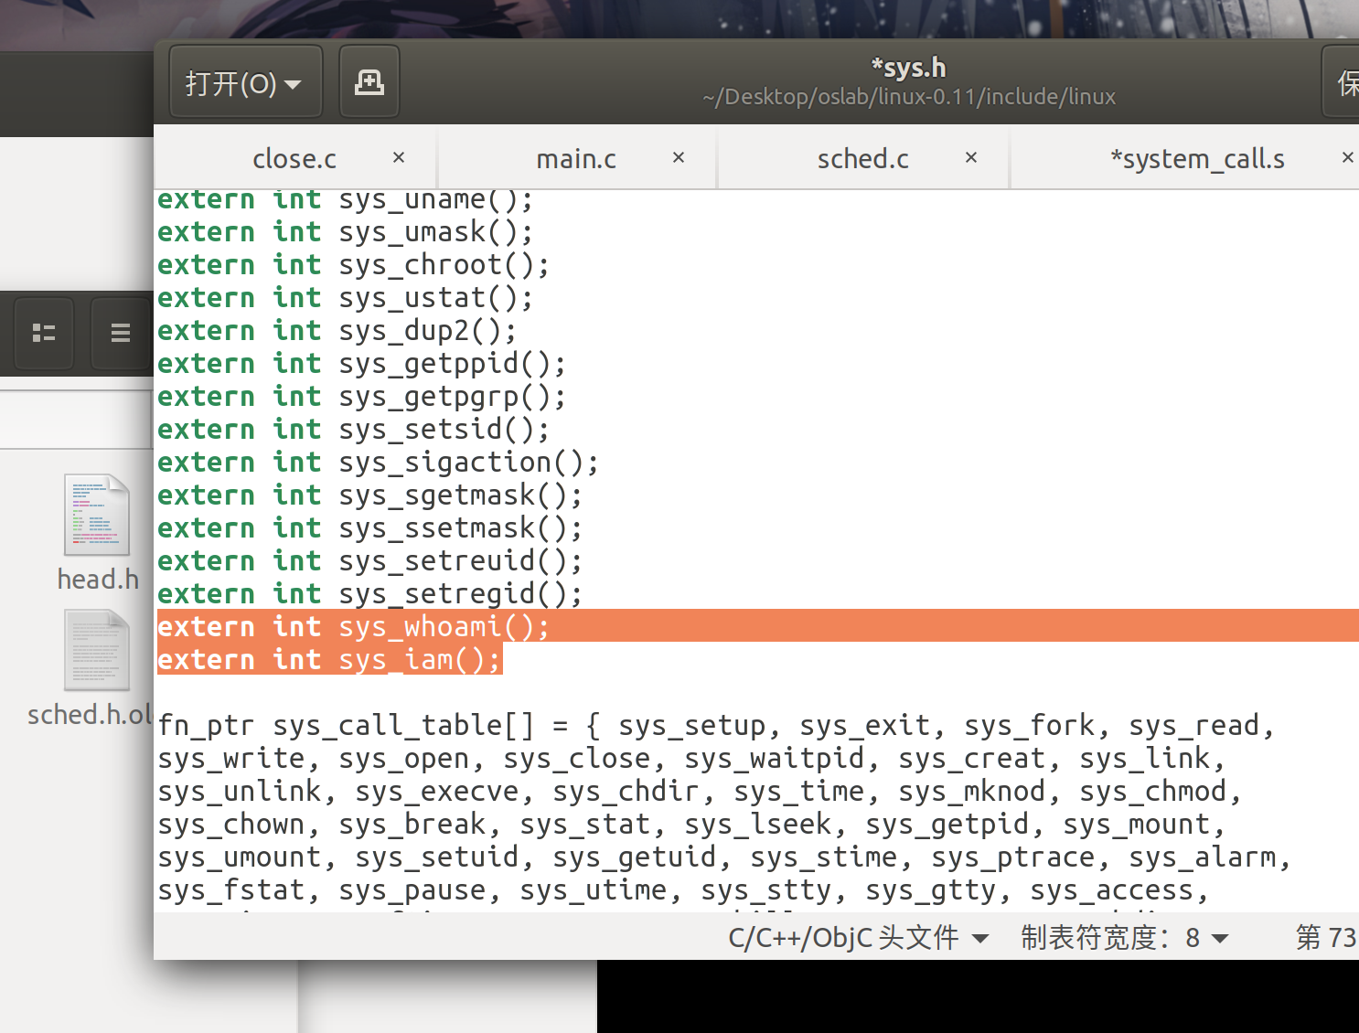Screen dimensions: 1359x1033
Task: Select the *system_call.s tab
Action: pyautogui.click(x=1196, y=159)
